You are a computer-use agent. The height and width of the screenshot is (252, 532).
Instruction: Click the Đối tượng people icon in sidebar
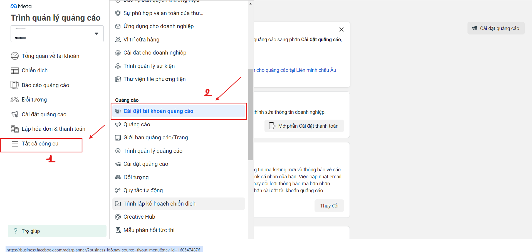point(15,100)
